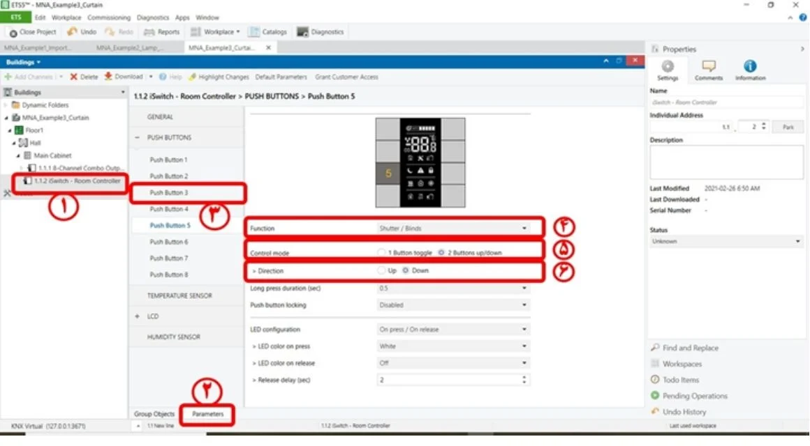Set Direction to Up
Image resolution: width=810 pixels, height=446 pixels.
click(381, 270)
